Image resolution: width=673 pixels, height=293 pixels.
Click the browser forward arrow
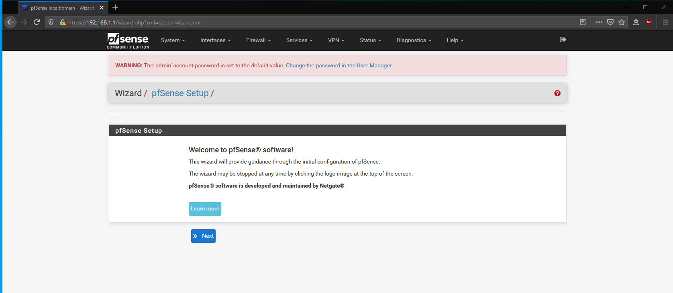pyautogui.click(x=24, y=22)
